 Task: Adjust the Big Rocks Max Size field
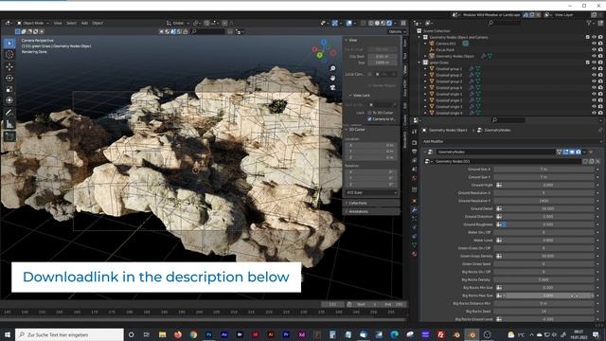pyautogui.click(x=547, y=296)
